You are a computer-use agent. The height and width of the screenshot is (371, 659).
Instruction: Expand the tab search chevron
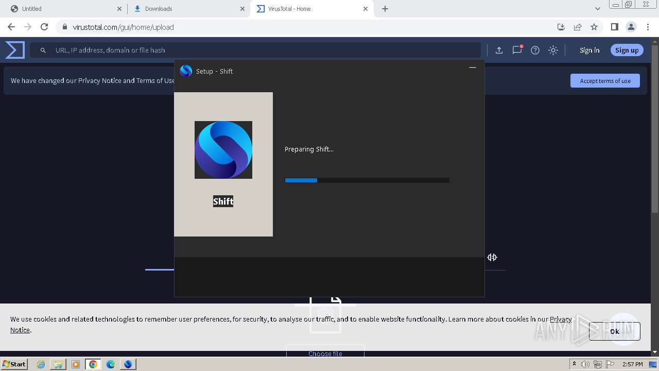pyautogui.click(x=598, y=9)
